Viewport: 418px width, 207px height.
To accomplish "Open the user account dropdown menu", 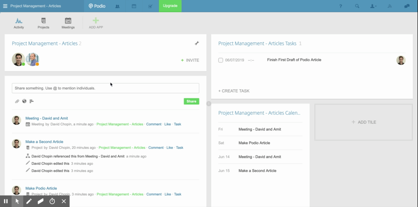I will 373,6.
